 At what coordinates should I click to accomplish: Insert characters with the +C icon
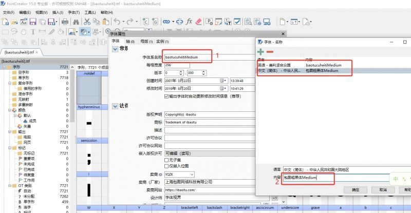point(145,22)
